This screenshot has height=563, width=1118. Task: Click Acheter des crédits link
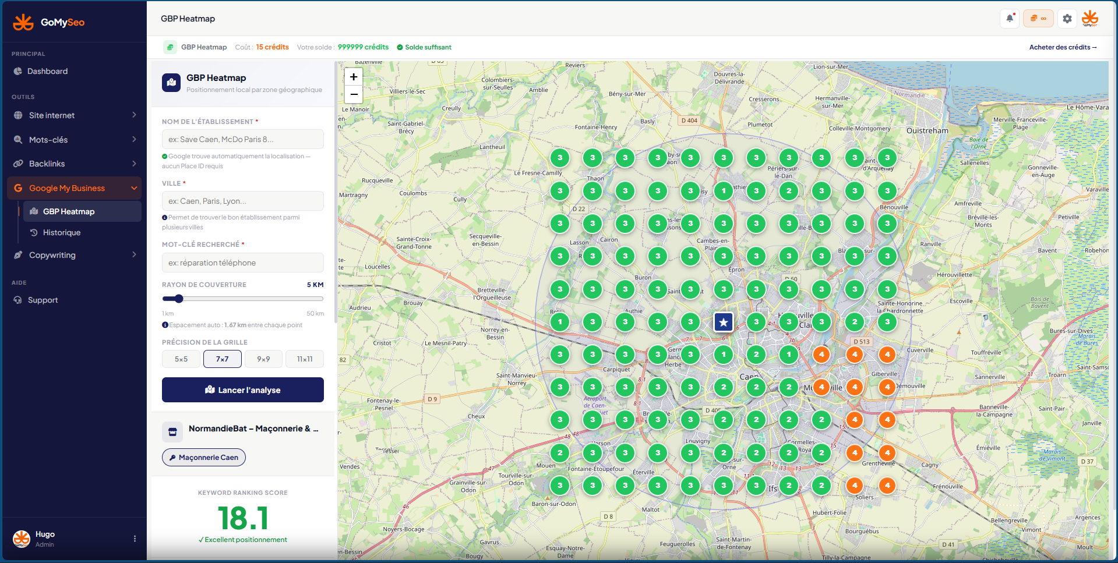point(1063,47)
